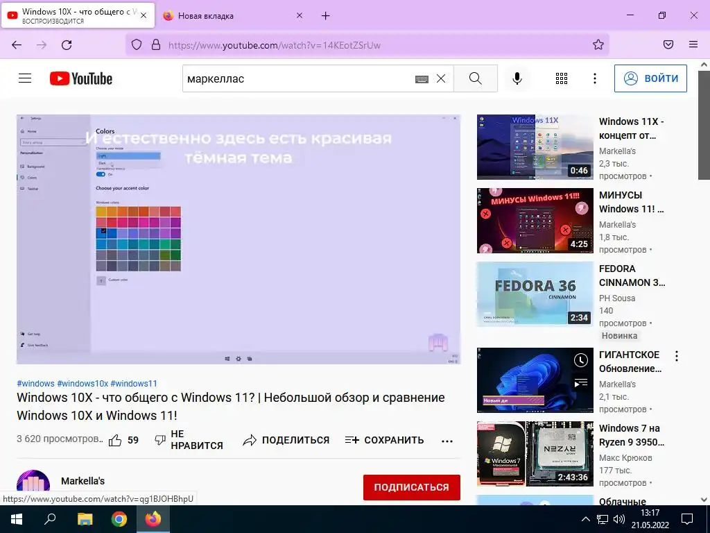The width and height of the screenshot is (710, 533).
Task: Click the FEDORA CINNAMON video title
Action: [632, 276]
